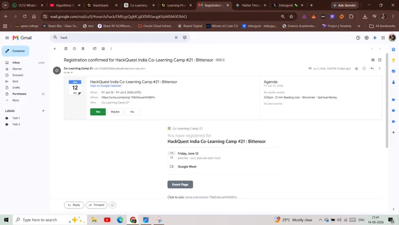Open emoji reaction button beside Forward

113,205
